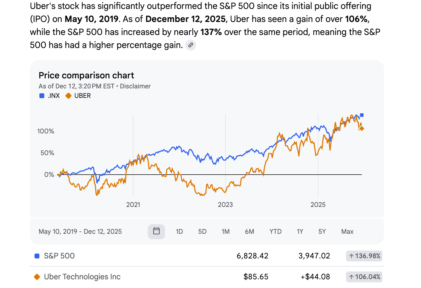Screen dimensions: 421x288
Task: Click the blue .INX legend square
Action: tap(42, 96)
